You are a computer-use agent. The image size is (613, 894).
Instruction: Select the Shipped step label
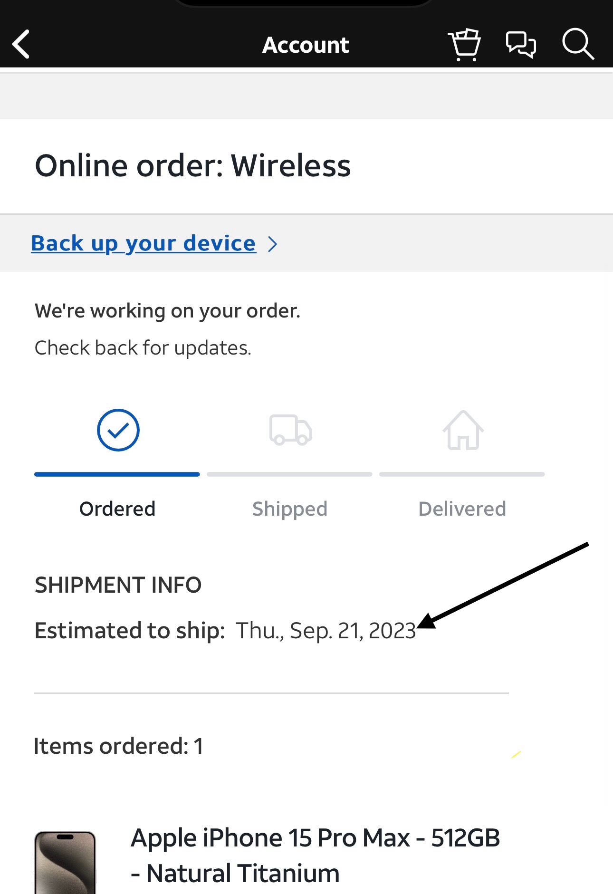(290, 509)
